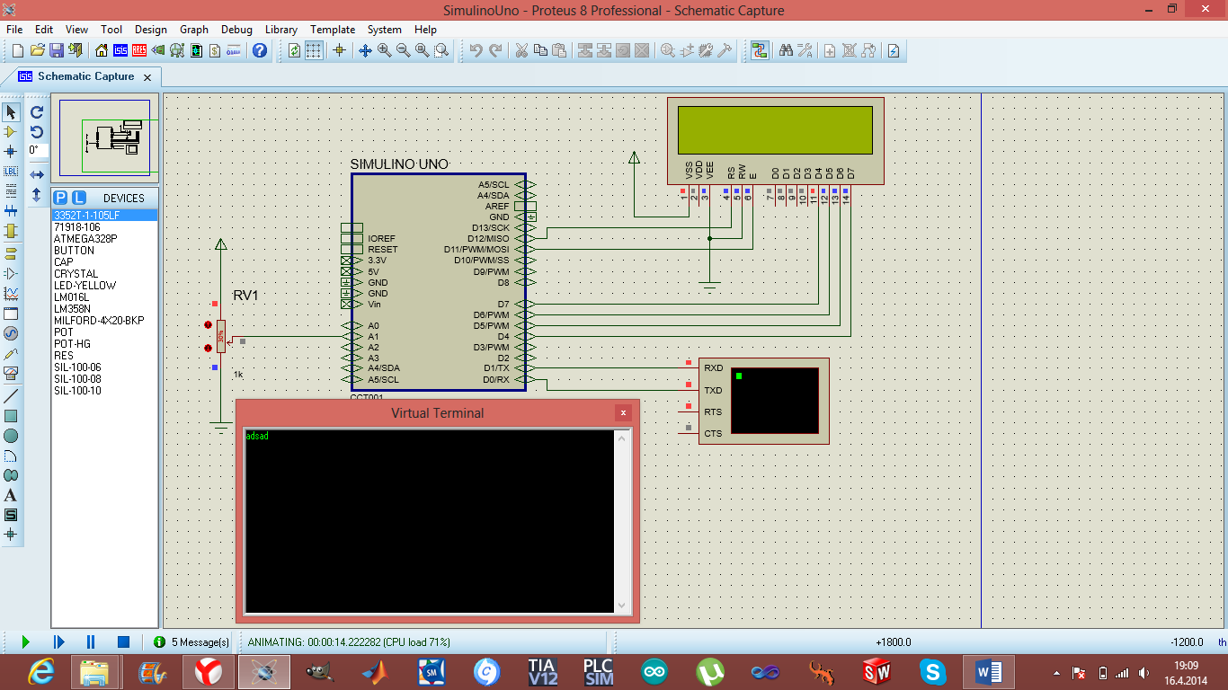
Task: View the 5 Message(s) simulation log
Action: tap(191, 642)
